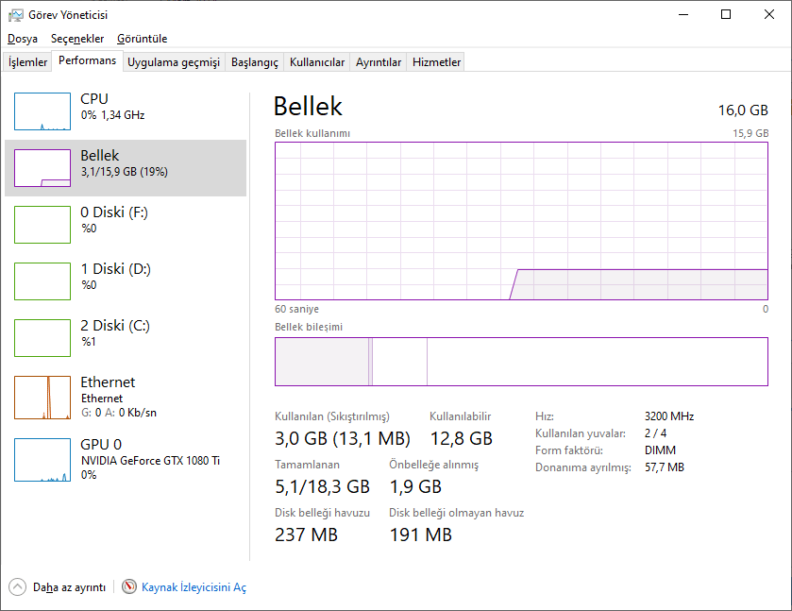Click the Bellek memory graph thumbnail
The image size is (792, 611).
coord(42,168)
